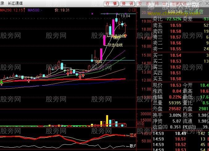Toggle the split-panel layout icon above the chart

tap(134, 10)
